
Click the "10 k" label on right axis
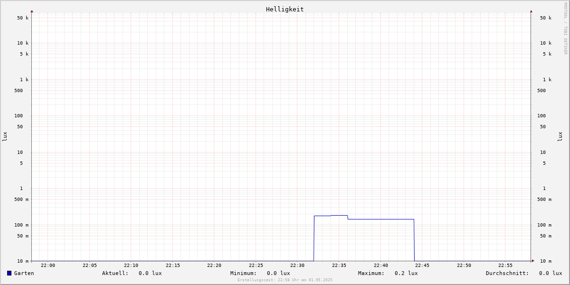pos(546,43)
